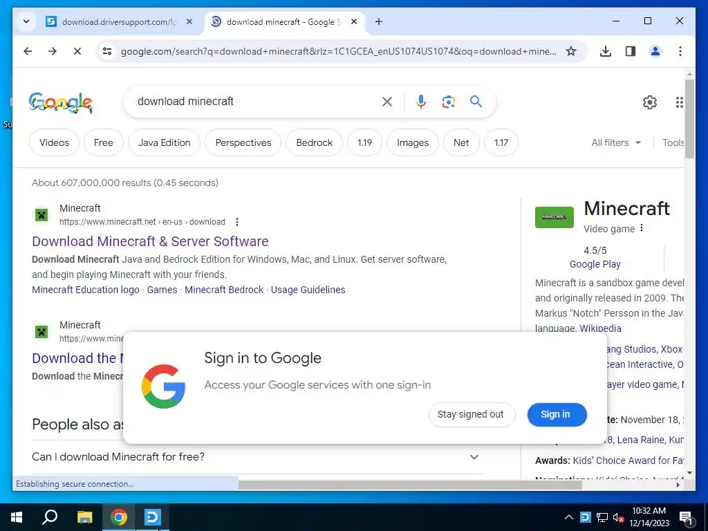Start search by voice microphone
Viewport: 708px width, 531px height.
coord(421,102)
